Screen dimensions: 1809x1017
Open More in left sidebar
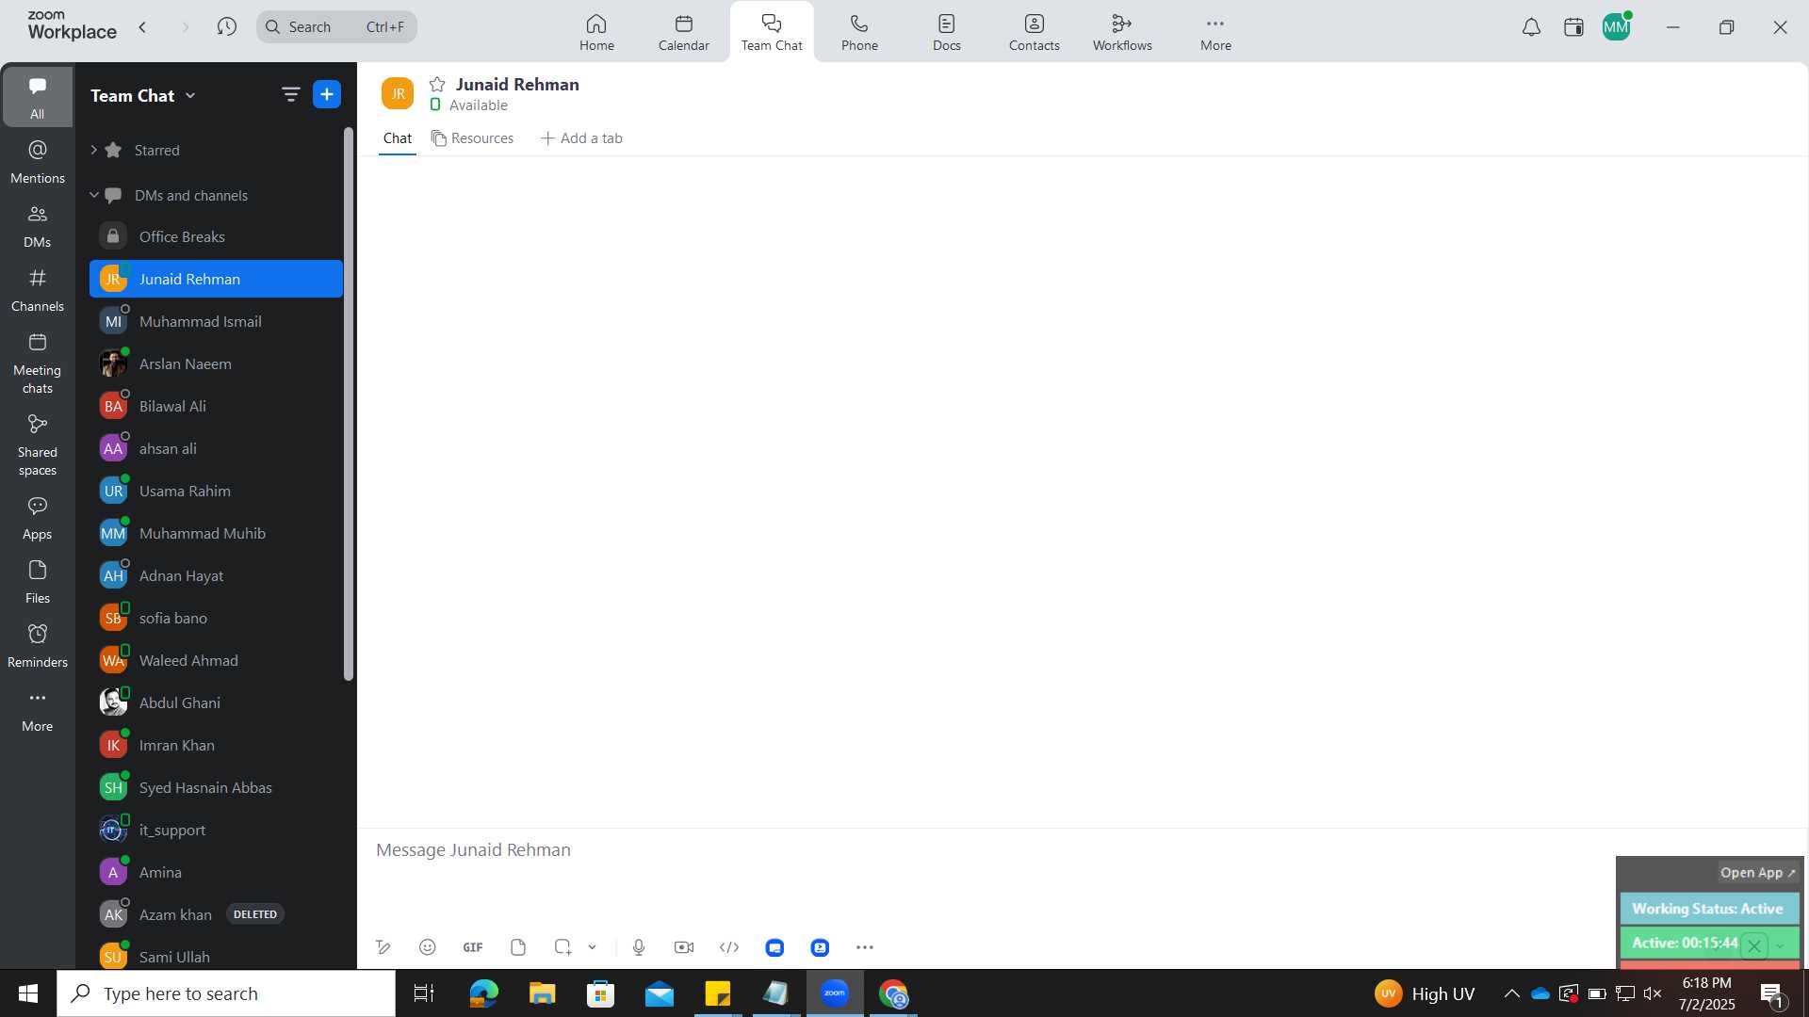click(x=37, y=710)
